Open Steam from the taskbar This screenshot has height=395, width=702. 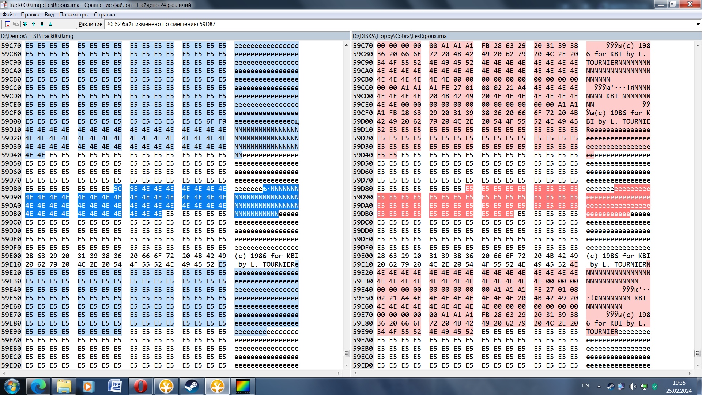191,386
